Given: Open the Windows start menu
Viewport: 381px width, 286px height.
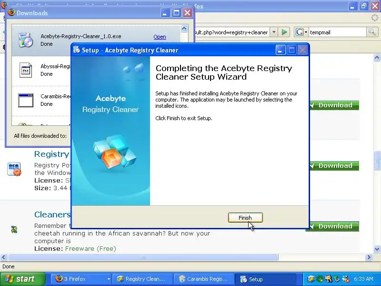Looking at the screenshot, I should [22, 279].
